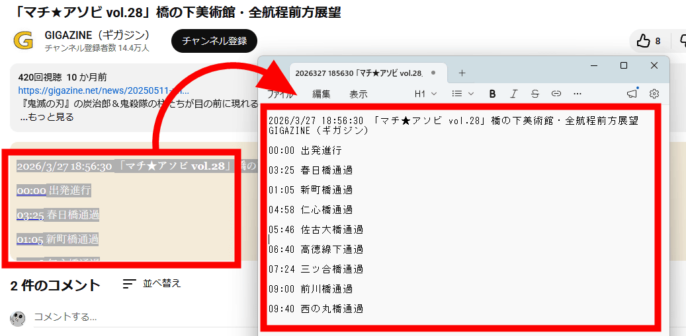Viewport: 686px width, 336px height.
Task: Click the comment user avatar
Action: click(x=18, y=318)
